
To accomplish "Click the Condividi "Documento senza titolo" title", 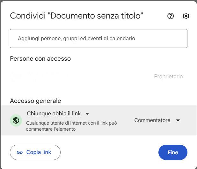I will [77, 16].
